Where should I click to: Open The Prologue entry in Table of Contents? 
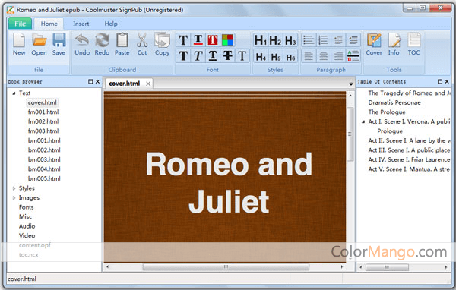coord(387,112)
